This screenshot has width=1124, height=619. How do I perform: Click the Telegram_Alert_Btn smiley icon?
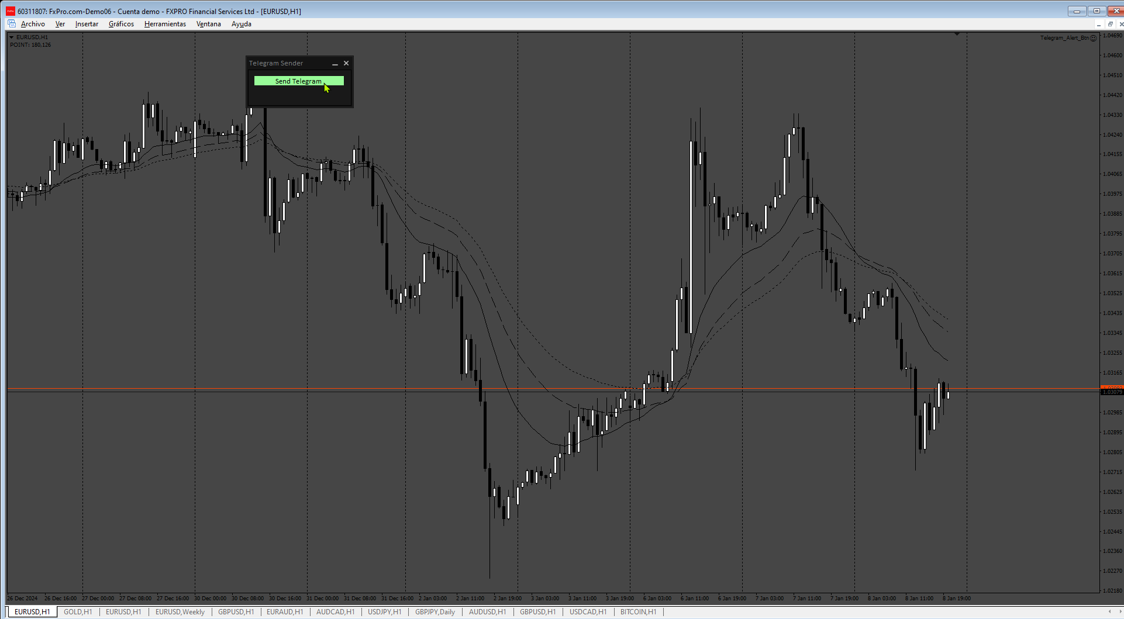[1094, 38]
